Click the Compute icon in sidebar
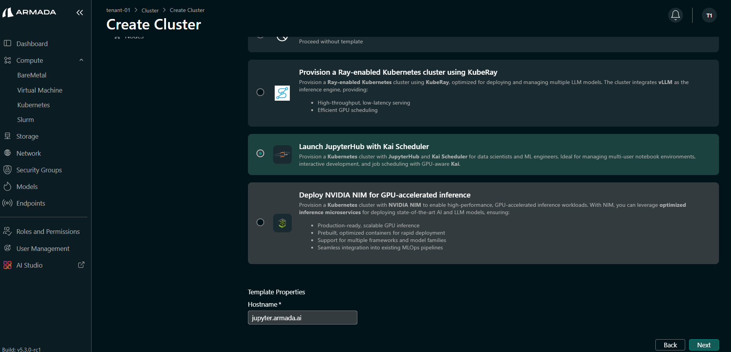 point(7,60)
